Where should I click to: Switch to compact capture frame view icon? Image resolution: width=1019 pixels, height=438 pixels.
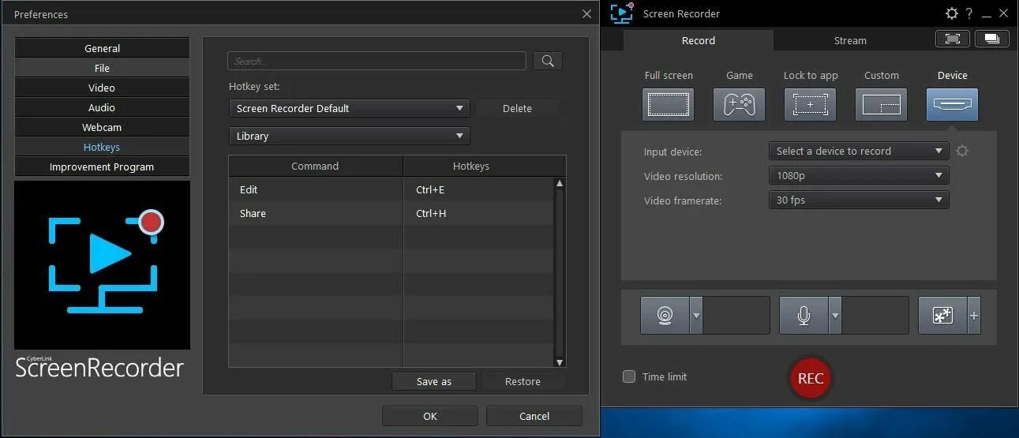953,39
